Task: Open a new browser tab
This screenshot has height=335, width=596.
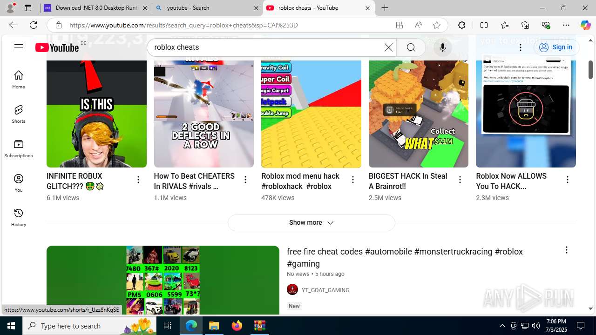Action: [385, 8]
